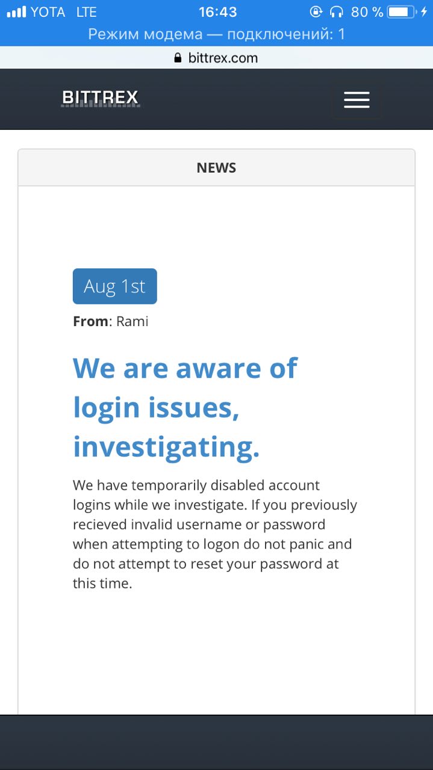Image resolution: width=433 pixels, height=770 pixels.
Task: Tap the headphones status icon
Action: 337,12
